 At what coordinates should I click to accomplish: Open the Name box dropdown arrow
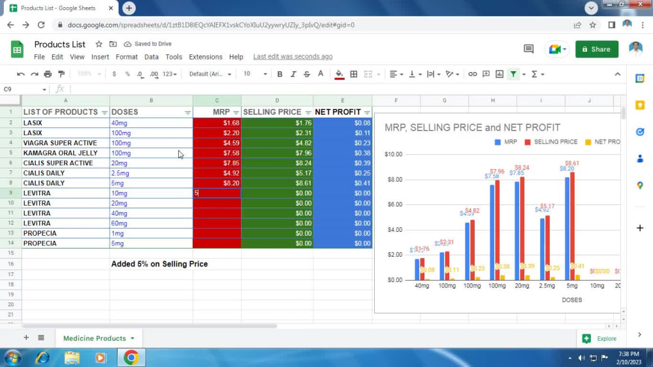click(44, 89)
